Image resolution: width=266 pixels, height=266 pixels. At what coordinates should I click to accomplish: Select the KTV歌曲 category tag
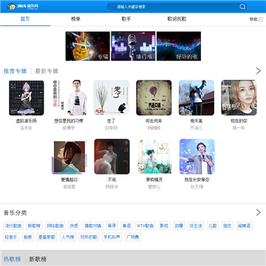tap(146, 225)
